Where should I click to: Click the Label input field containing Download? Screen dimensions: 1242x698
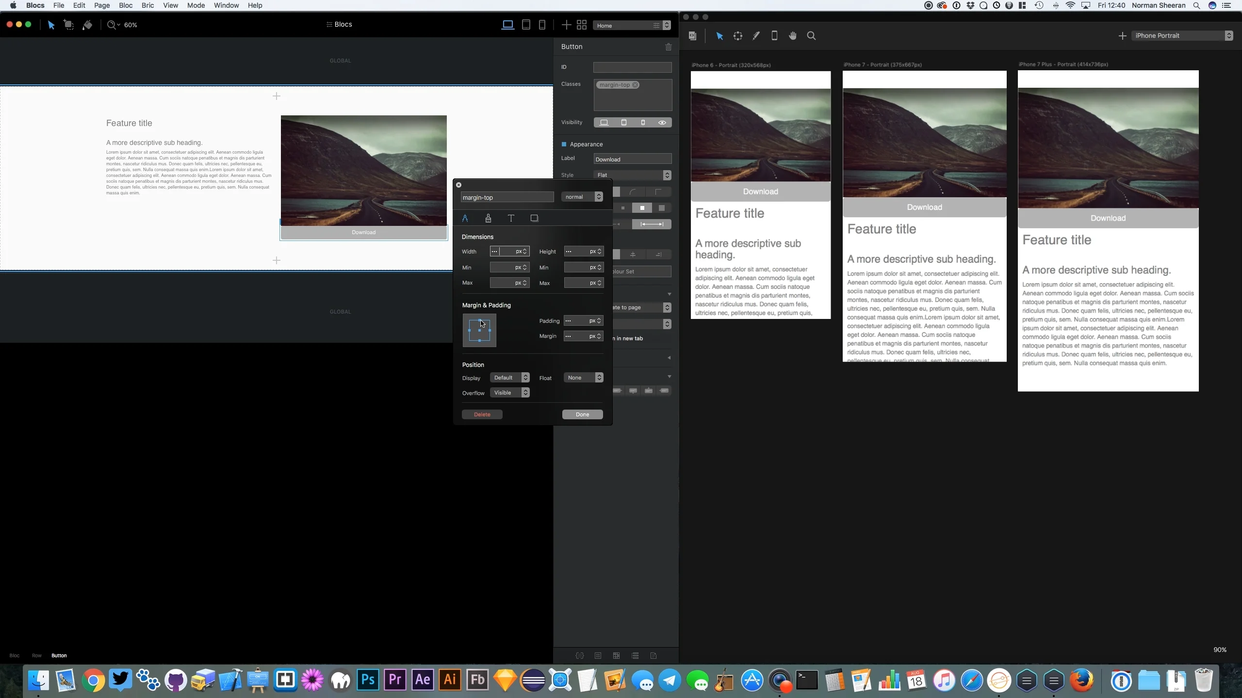pyautogui.click(x=632, y=159)
